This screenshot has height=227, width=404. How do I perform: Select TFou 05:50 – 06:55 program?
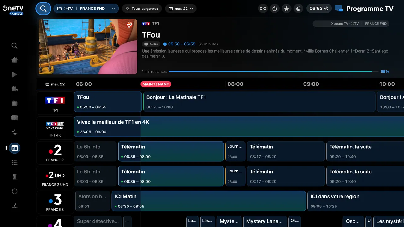coord(108,102)
